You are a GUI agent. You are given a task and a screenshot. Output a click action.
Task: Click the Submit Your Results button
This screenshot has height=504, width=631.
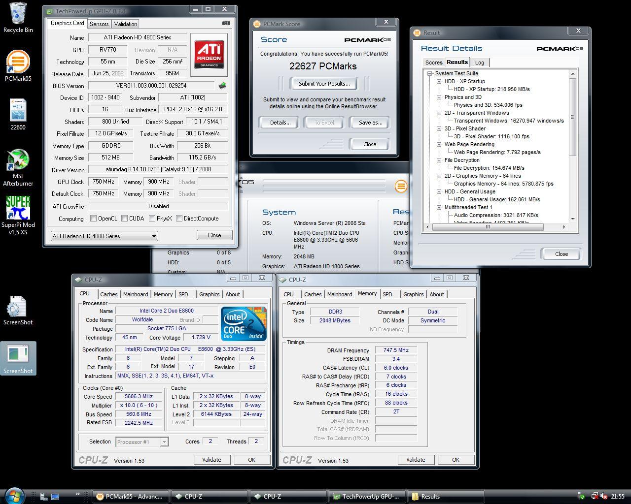324,84
